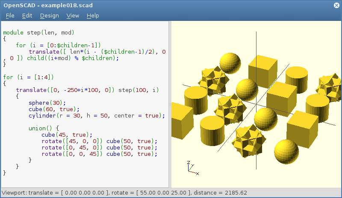Open the Help menu

(93, 16)
